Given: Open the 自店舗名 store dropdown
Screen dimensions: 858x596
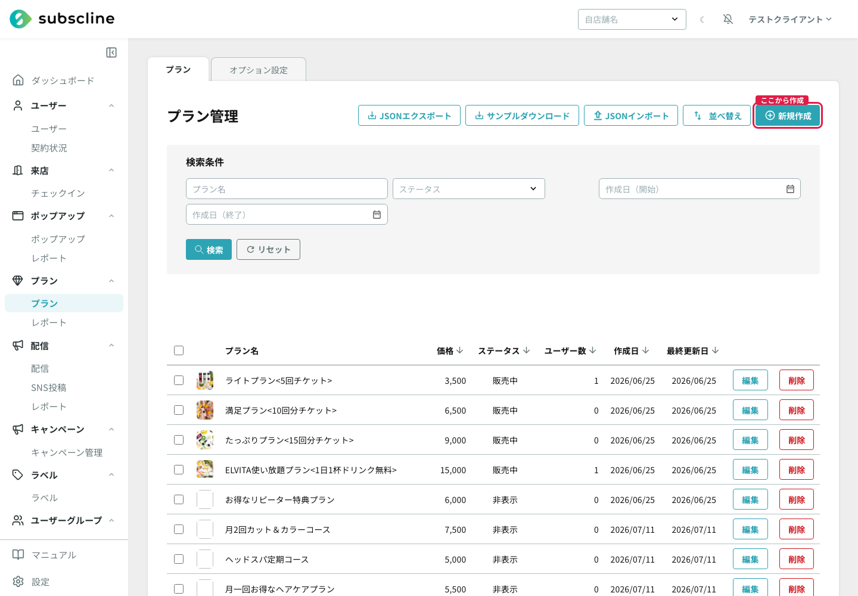Looking at the screenshot, I should click(632, 19).
